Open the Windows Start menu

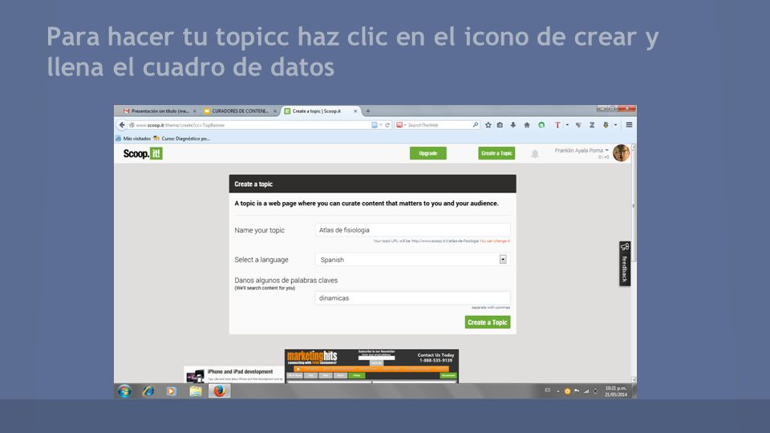[x=124, y=391]
